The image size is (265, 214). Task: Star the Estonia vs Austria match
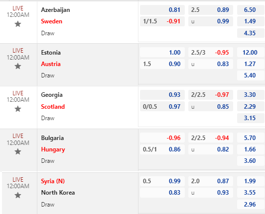(18, 66)
